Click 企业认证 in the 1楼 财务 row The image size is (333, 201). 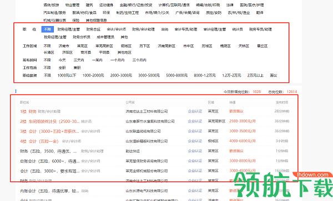tap(195, 111)
